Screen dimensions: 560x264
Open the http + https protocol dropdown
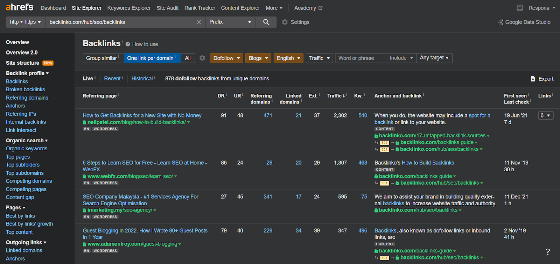point(26,22)
